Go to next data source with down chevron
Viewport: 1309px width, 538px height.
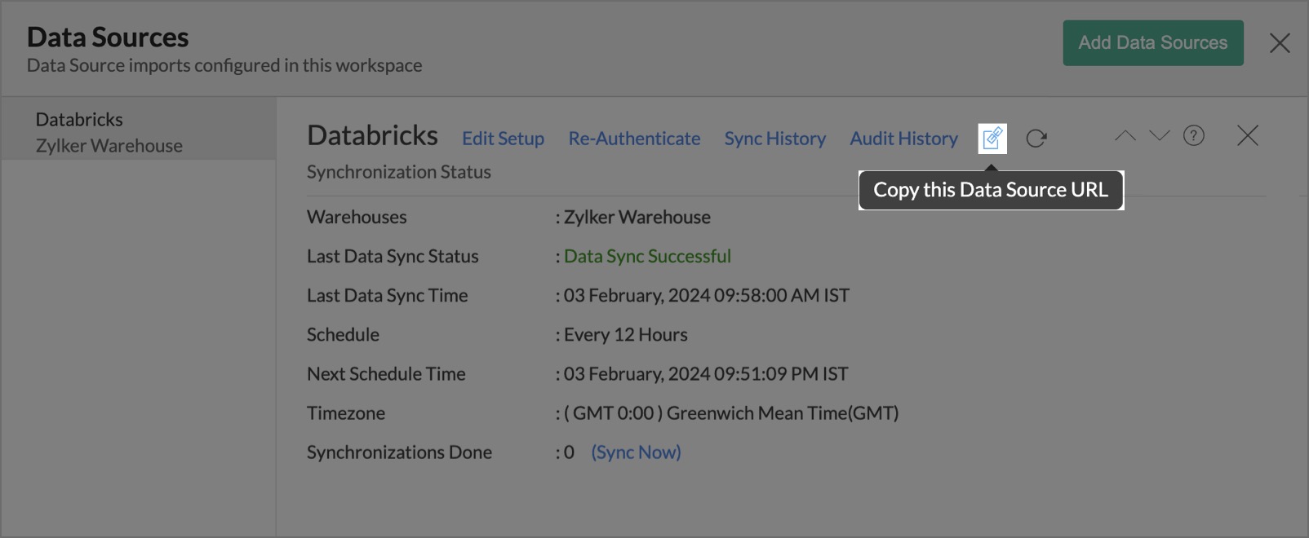click(1160, 135)
